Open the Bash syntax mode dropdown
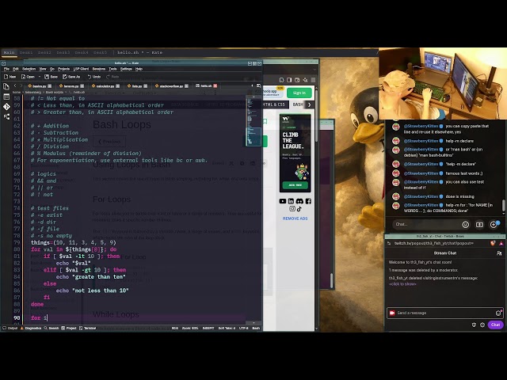507x380 pixels. (256, 328)
